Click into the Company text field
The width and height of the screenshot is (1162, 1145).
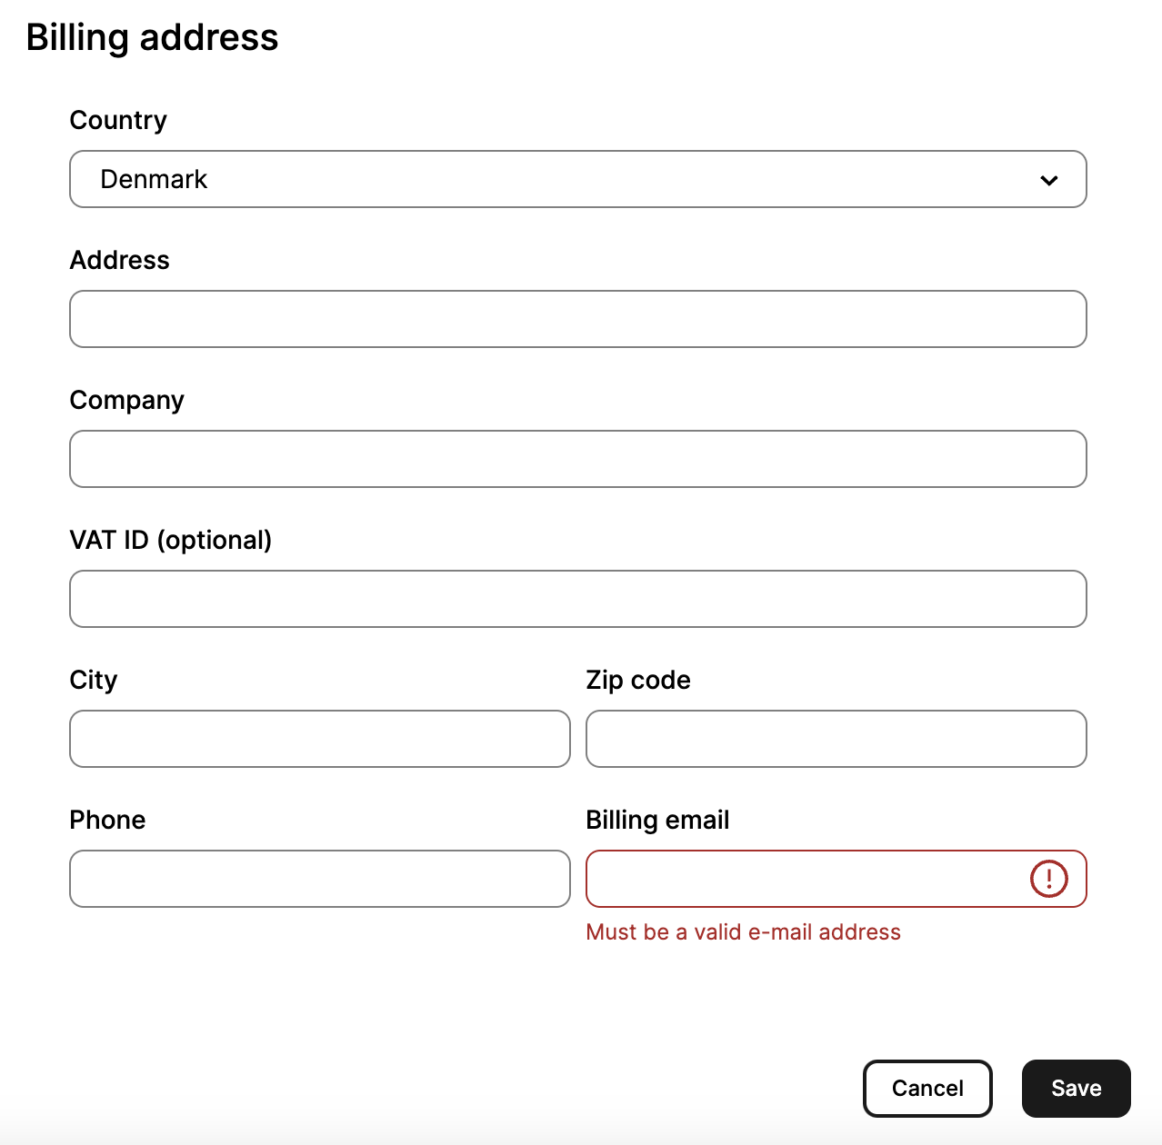click(x=578, y=459)
